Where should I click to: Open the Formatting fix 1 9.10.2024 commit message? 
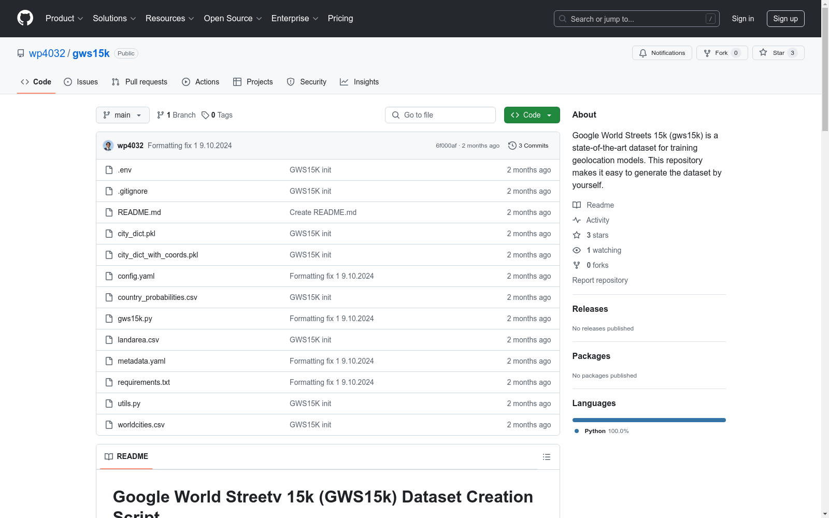point(190,146)
